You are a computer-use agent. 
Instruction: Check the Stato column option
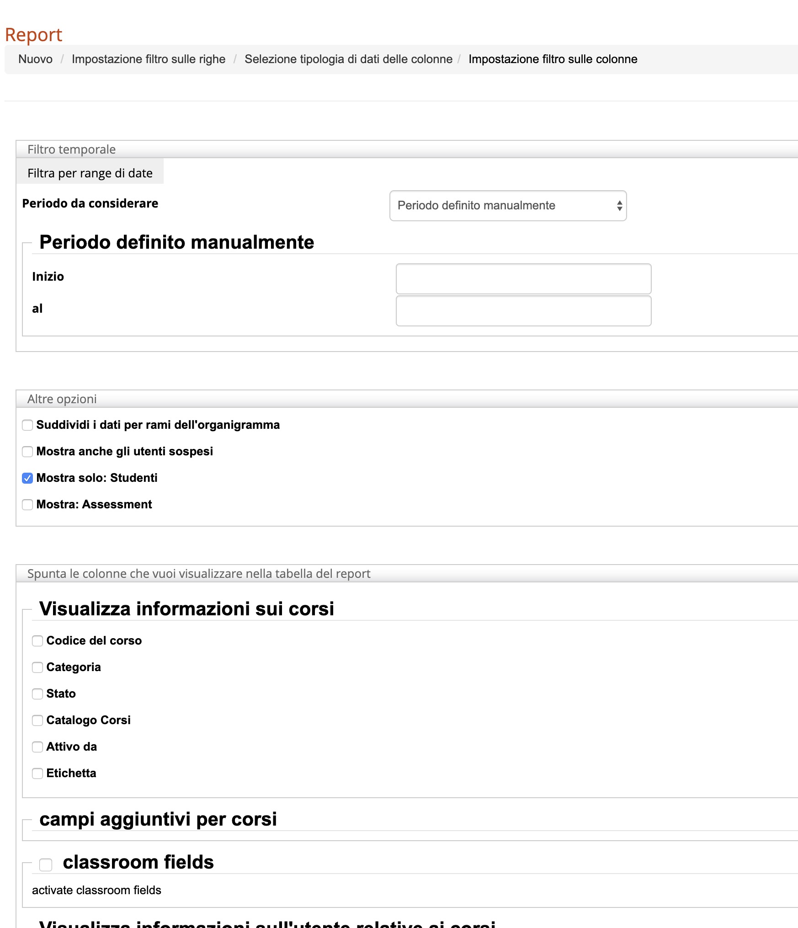[x=37, y=694]
